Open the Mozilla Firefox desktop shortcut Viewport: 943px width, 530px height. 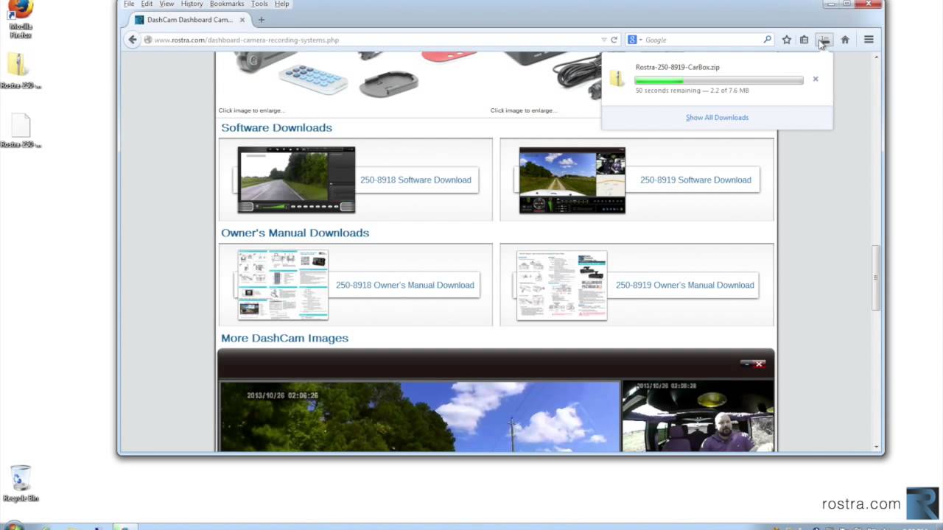pos(21,19)
